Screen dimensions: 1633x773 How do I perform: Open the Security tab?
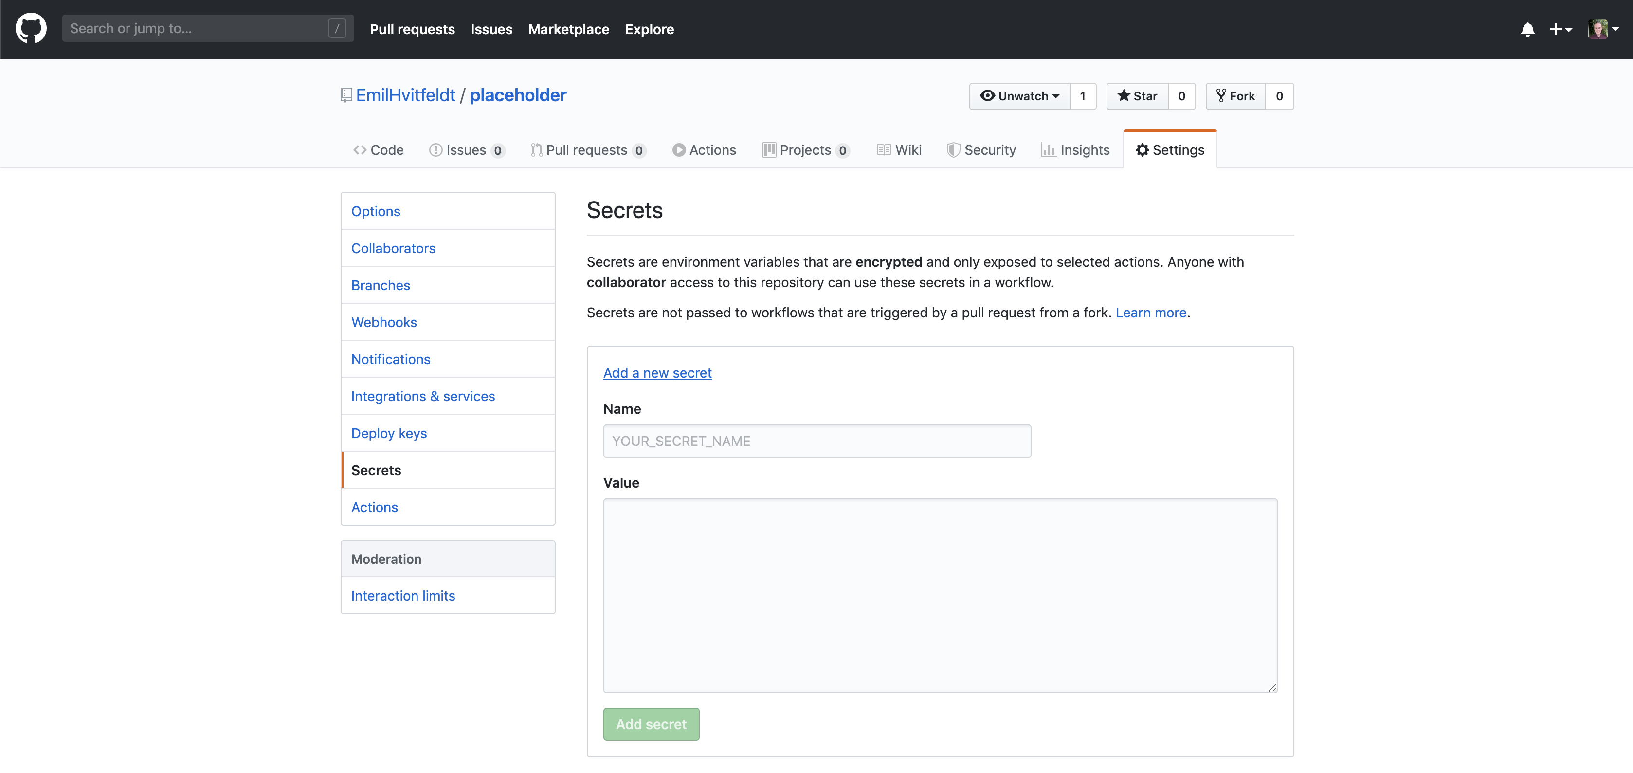(x=981, y=149)
